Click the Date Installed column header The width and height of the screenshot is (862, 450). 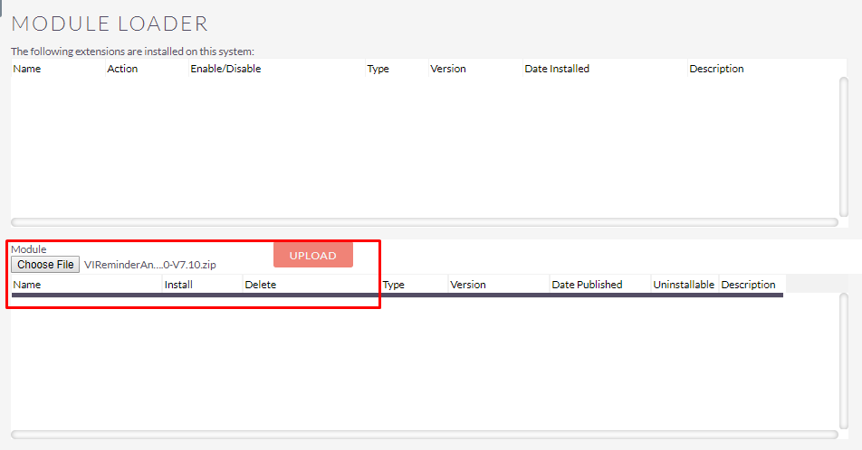(x=557, y=69)
